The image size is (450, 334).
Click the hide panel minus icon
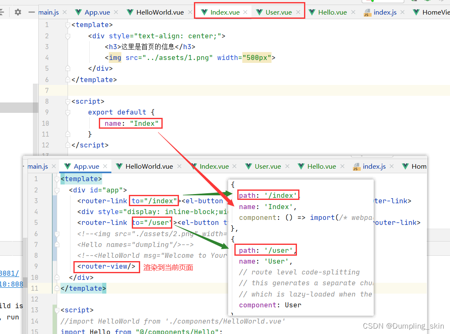click(32, 12)
